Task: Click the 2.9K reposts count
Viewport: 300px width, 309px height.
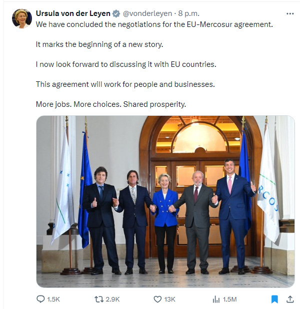Action: tap(112, 300)
